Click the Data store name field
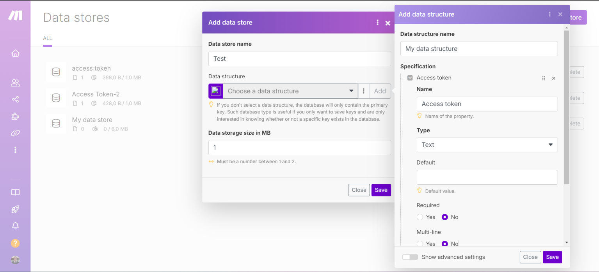This screenshot has height=272, width=599. tap(300, 59)
